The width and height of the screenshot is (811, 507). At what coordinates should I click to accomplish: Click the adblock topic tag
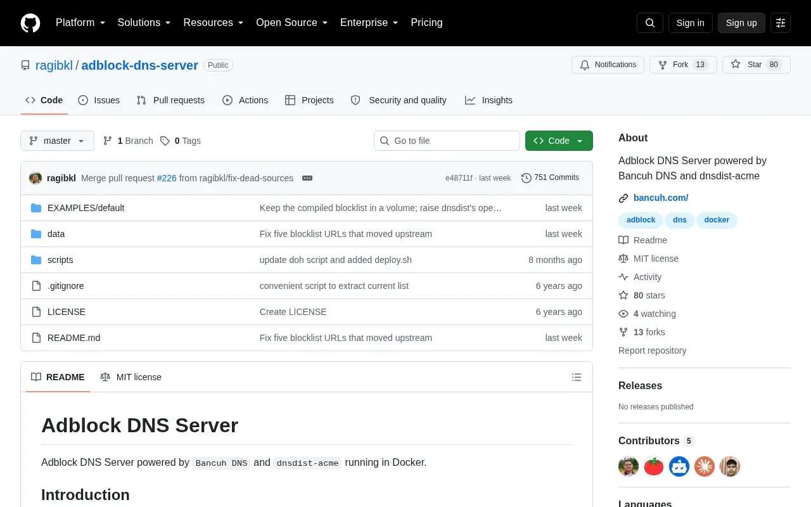(x=641, y=220)
